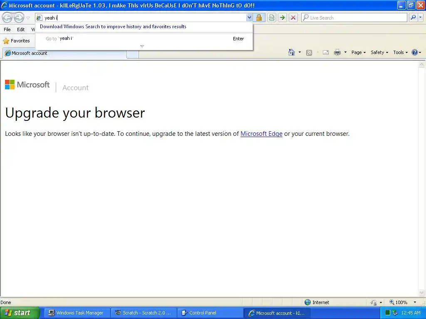Click the Safely Remove Hardware tray icon

tap(395, 313)
